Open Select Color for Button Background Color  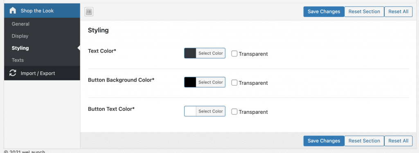211,82
